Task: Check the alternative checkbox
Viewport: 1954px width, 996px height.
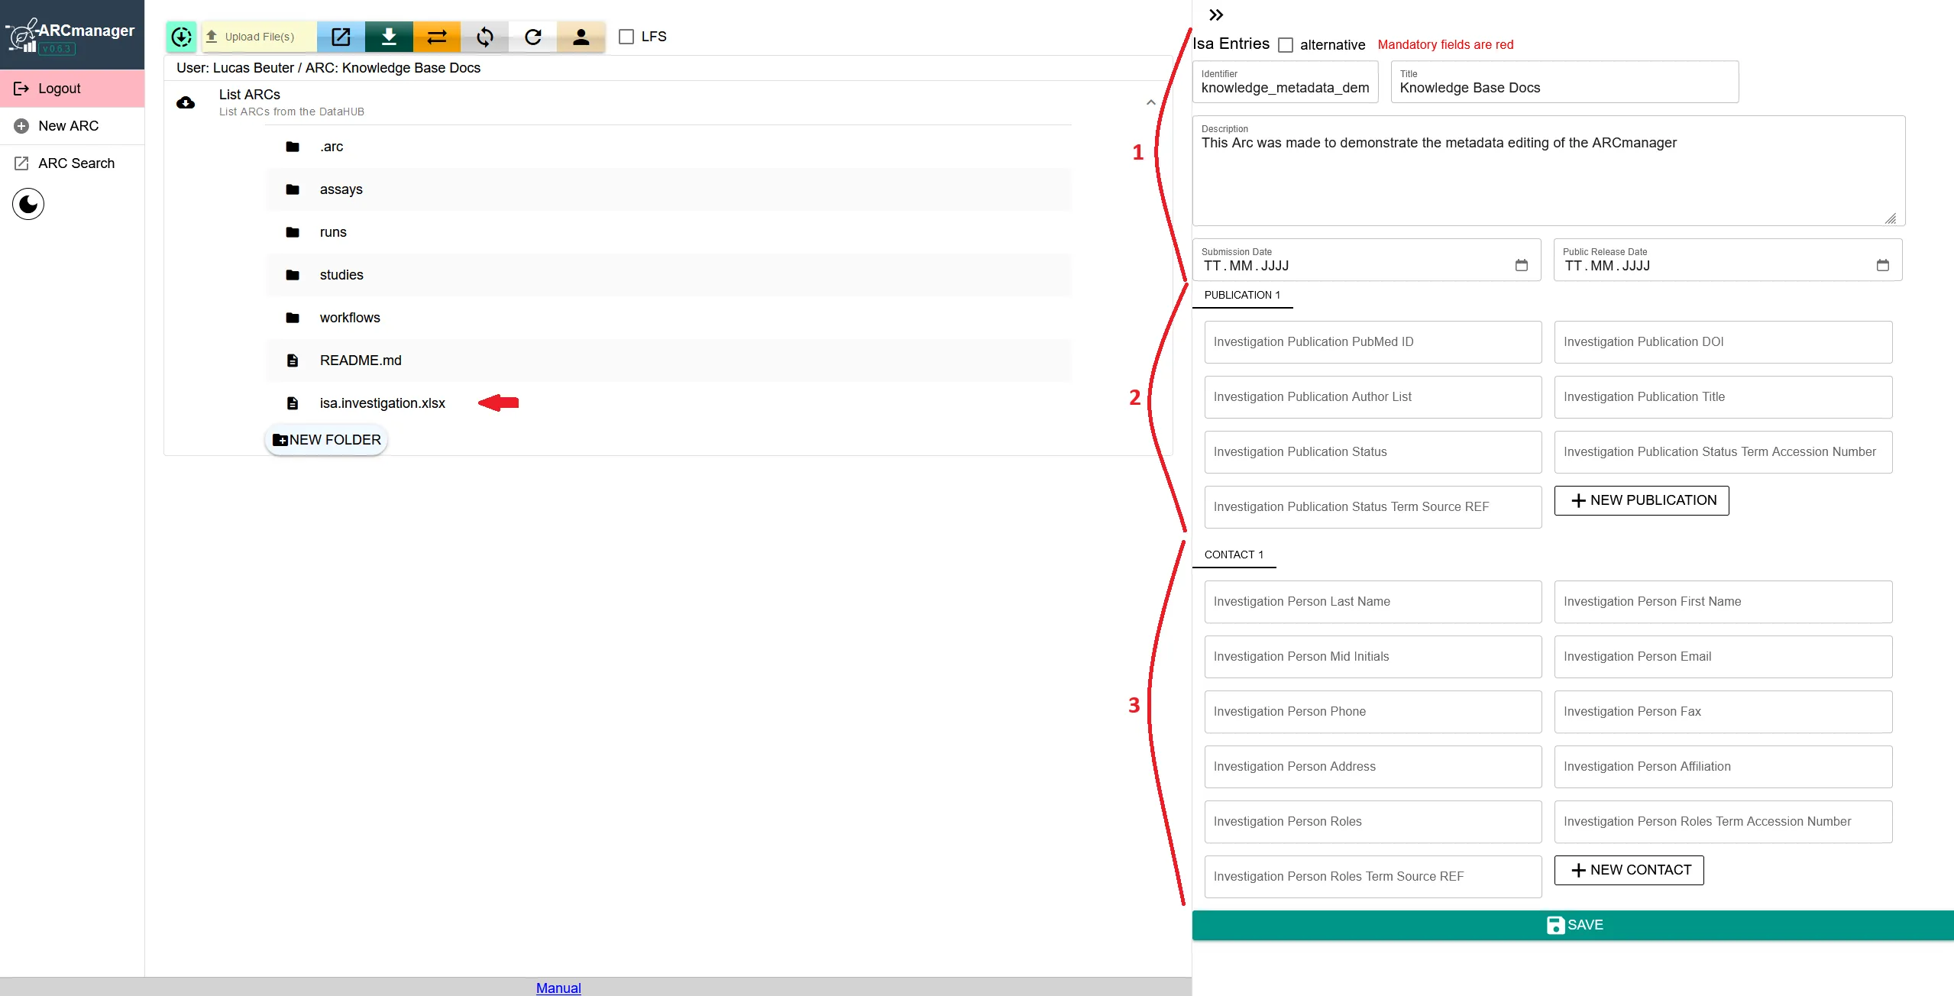Action: tap(1286, 45)
